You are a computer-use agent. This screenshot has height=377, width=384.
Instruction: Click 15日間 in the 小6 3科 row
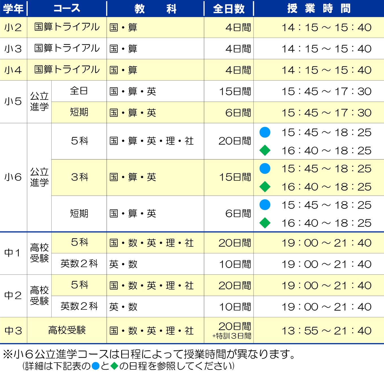pyautogui.click(x=235, y=177)
